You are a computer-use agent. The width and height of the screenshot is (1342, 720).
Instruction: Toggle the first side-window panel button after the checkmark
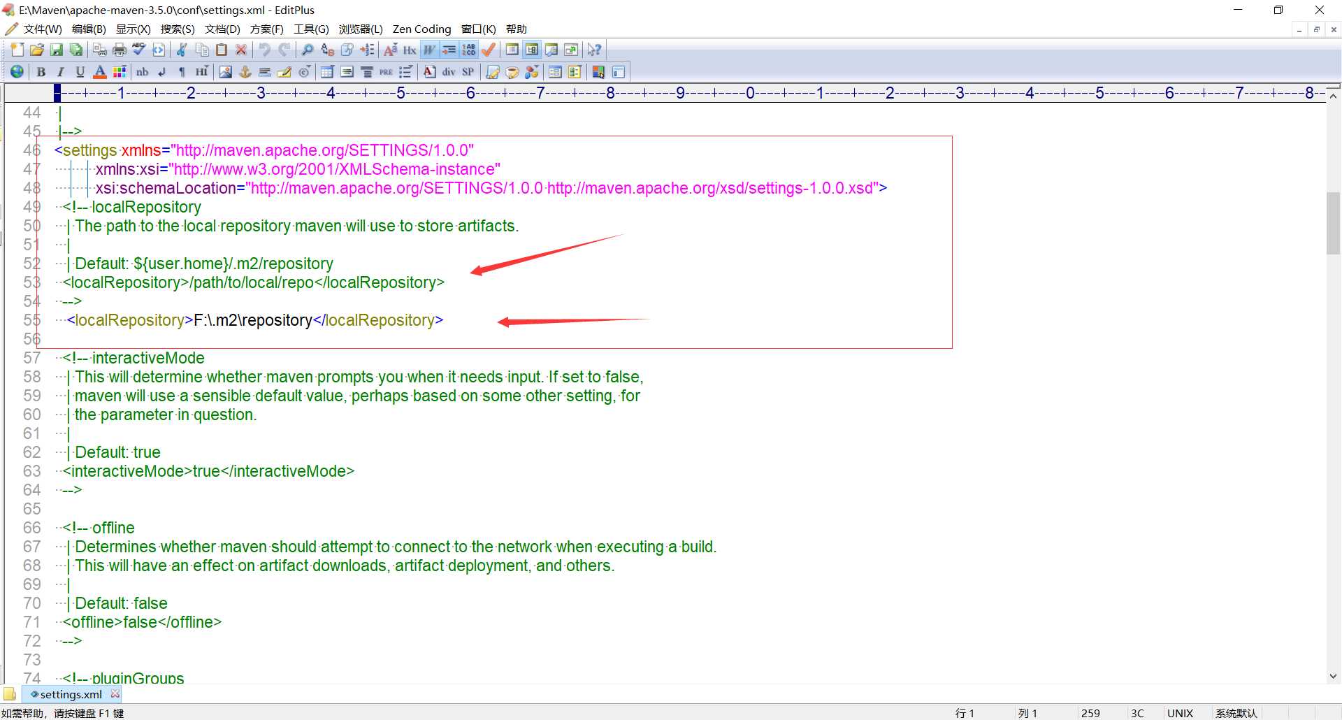(512, 50)
